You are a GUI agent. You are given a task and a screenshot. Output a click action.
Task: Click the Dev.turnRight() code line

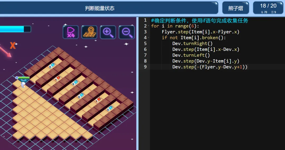(x=192, y=43)
